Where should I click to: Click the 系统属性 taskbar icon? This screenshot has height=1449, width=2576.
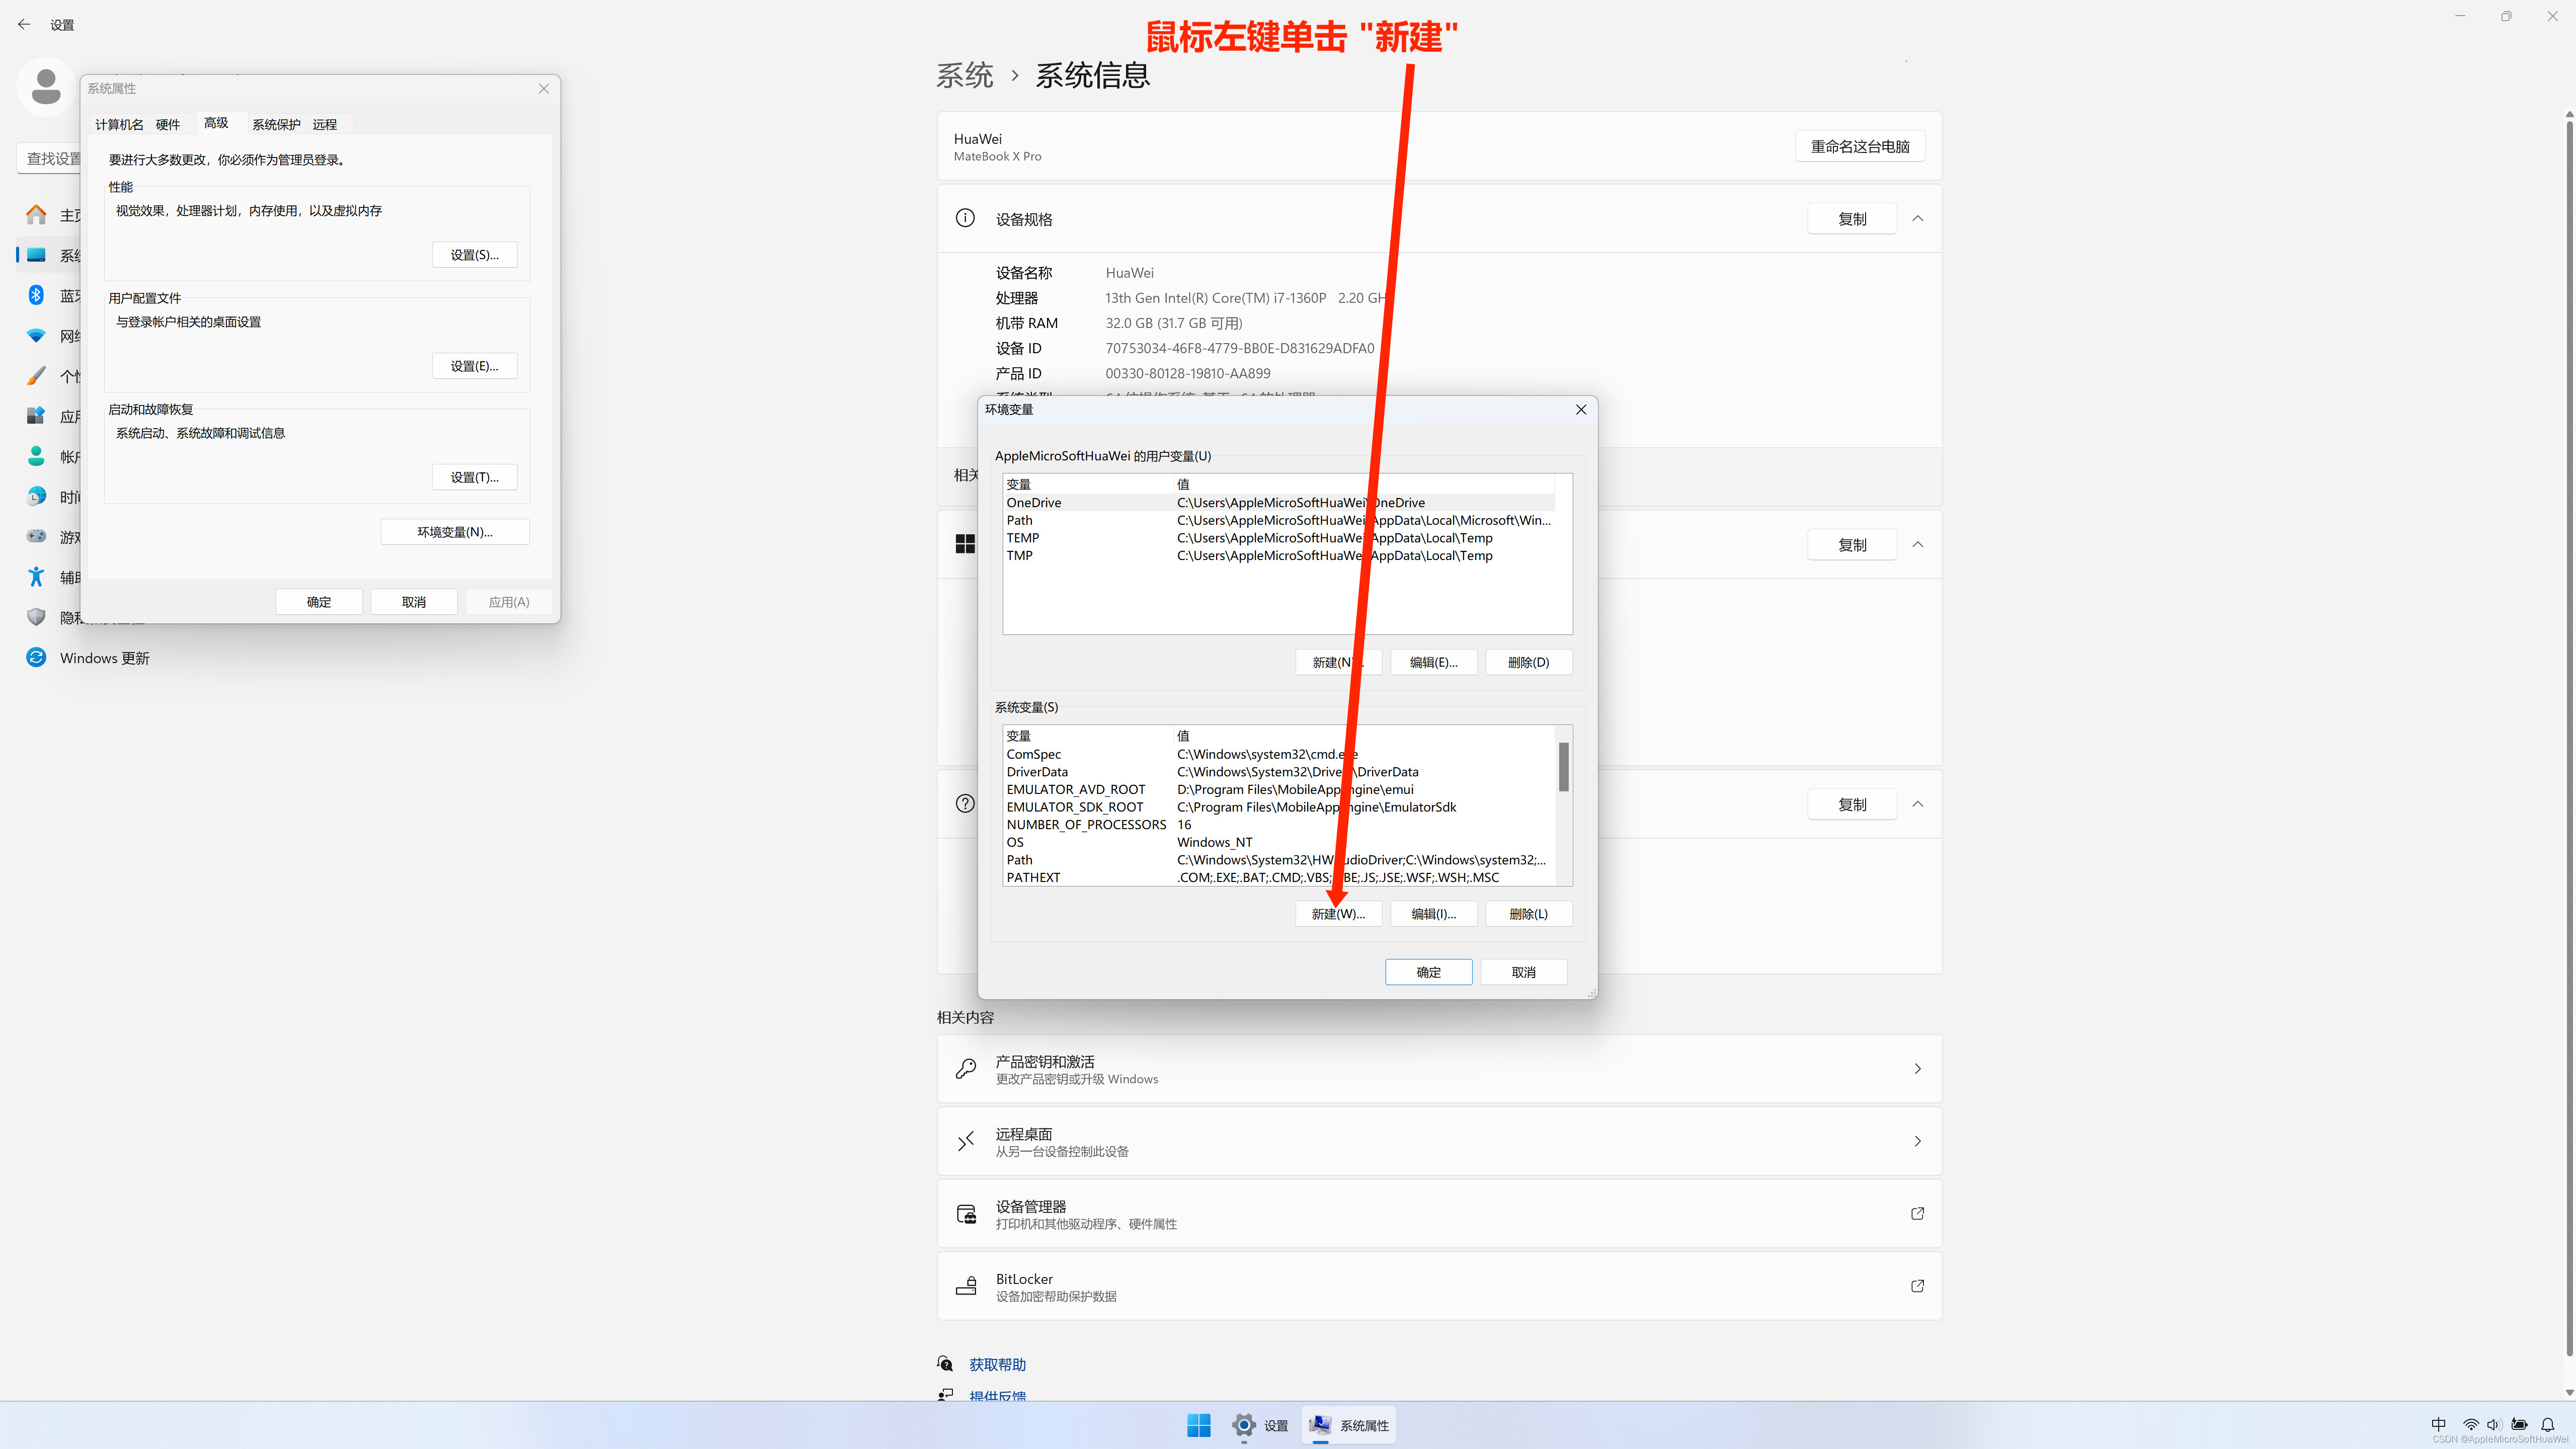pos(1348,1425)
